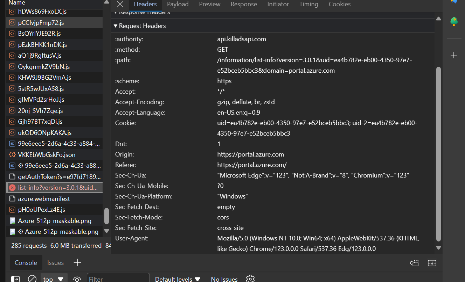This screenshot has height=282, width=465.
Task: Open the Console drawer tab
Action: (26, 263)
